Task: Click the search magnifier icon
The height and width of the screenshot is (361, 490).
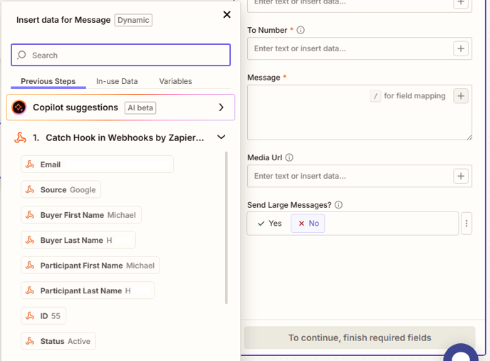Action: [21, 55]
